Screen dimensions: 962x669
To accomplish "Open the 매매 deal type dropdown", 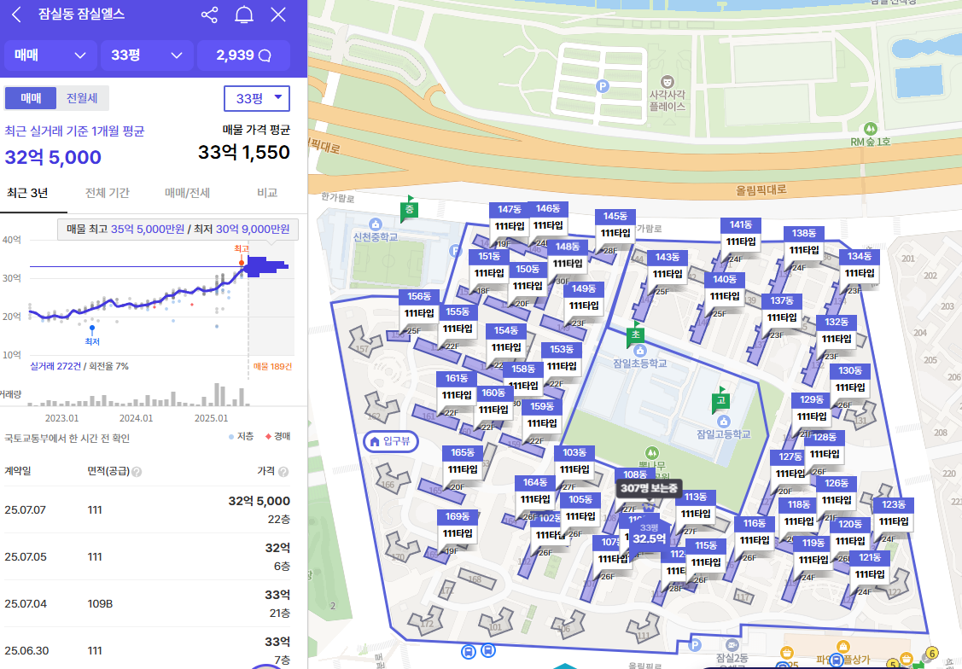I will pyautogui.click(x=50, y=55).
